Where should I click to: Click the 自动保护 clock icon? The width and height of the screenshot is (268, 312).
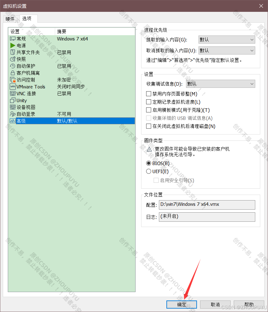click(x=13, y=66)
